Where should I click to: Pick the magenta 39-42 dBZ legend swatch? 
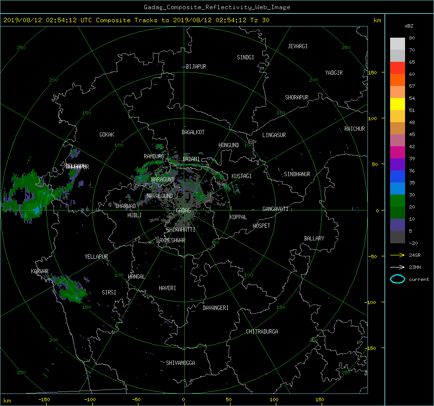coord(397,153)
